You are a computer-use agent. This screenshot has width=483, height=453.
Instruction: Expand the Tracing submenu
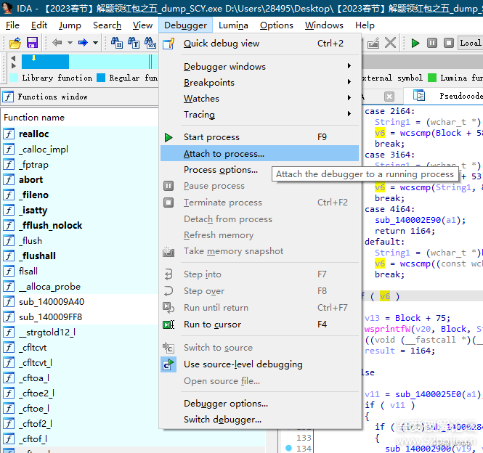pos(260,115)
